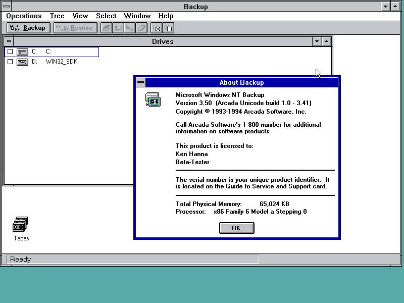Maximize the main Backup window
This screenshot has width=404, height=303.
[x=395, y=7]
